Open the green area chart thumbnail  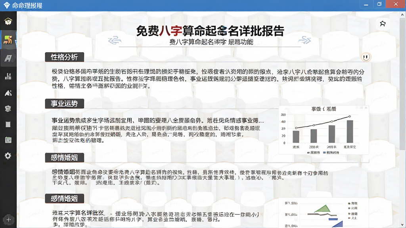pyautogui.click(x=324, y=213)
